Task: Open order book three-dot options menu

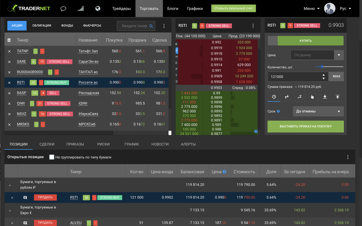Action: [x=253, y=26]
